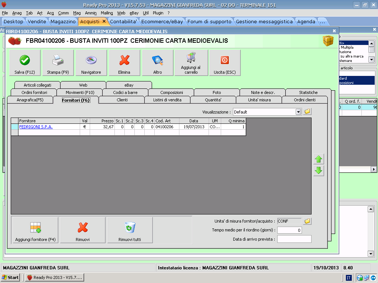The width and height of the screenshot is (378, 283).
Task: Open the Agenda main tab
Action: [x=306, y=22]
